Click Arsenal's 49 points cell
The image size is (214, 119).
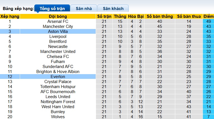coord(208,21)
